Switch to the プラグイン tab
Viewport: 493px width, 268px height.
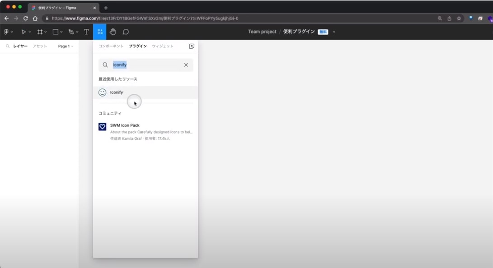click(x=138, y=46)
